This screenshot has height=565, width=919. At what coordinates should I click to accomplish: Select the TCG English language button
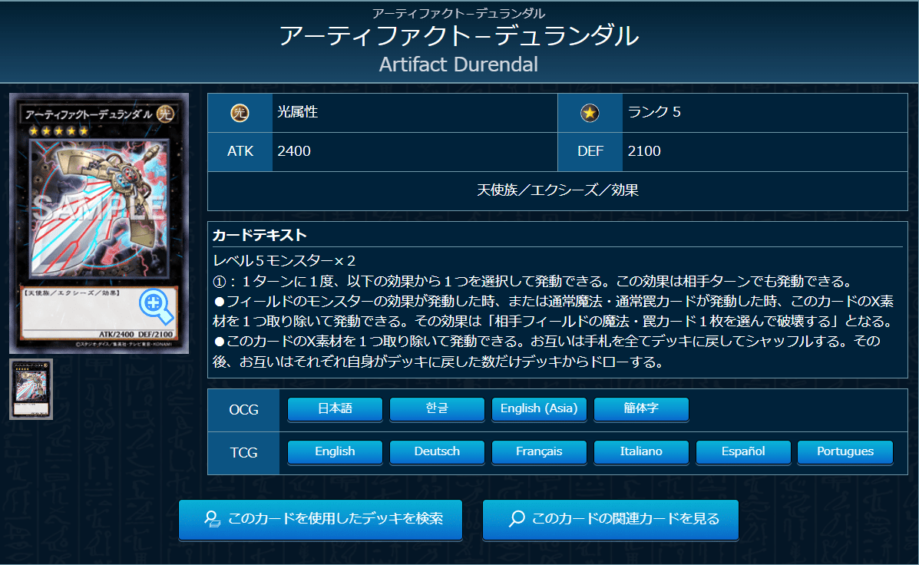[335, 452]
